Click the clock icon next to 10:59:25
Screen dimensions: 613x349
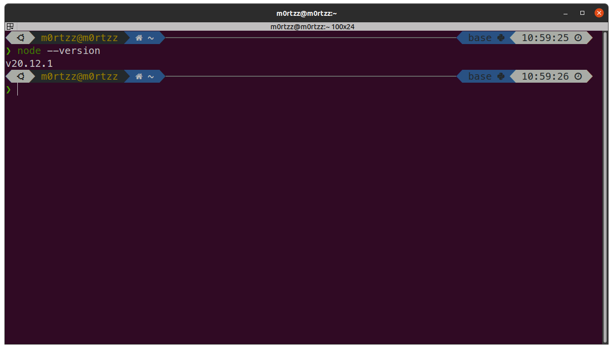coord(578,37)
